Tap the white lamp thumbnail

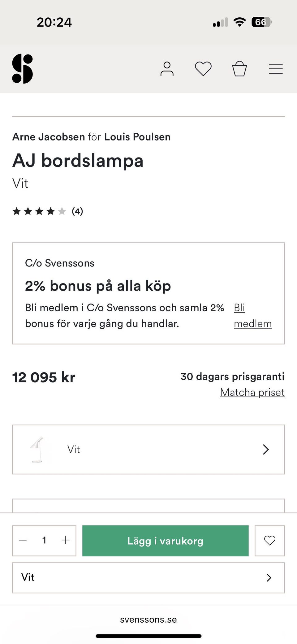pos(37,449)
